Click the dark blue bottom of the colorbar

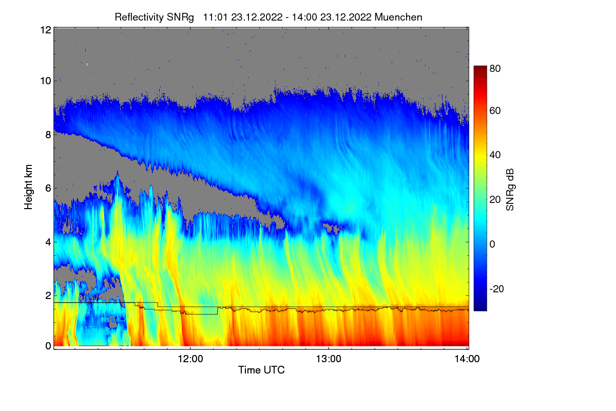tap(479, 307)
